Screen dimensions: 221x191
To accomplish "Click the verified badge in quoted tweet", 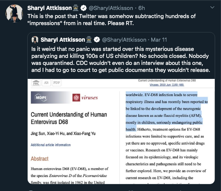I will click(x=97, y=40).
